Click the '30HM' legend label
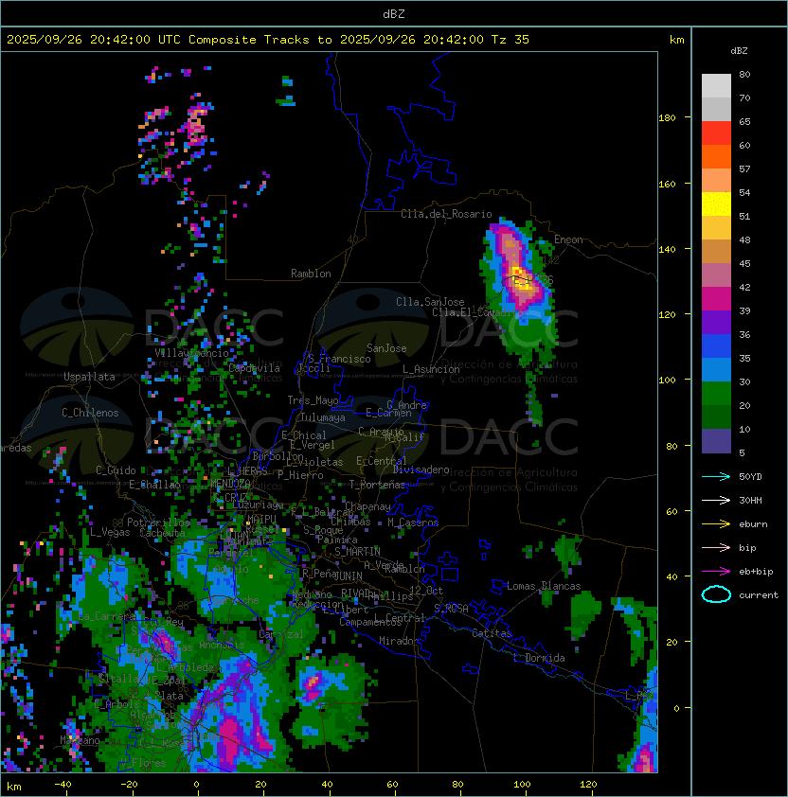Image resolution: width=788 pixels, height=797 pixels. click(750, 500)
